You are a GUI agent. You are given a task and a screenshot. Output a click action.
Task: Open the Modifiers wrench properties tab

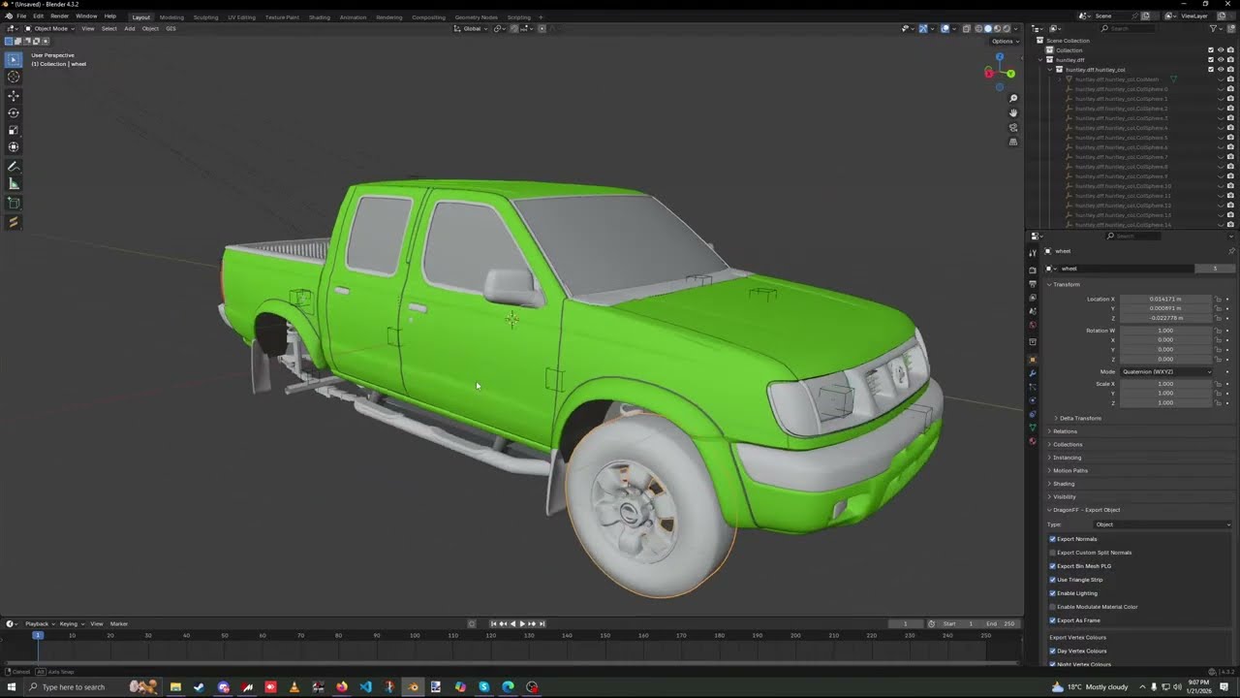click(x=1033, y=373)
